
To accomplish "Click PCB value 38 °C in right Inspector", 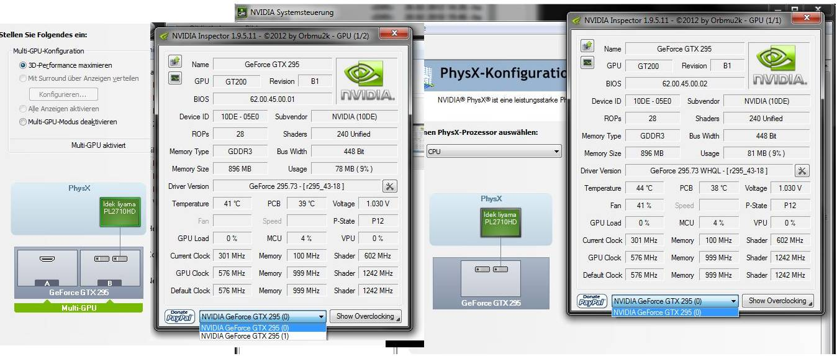I will (718, 188).
